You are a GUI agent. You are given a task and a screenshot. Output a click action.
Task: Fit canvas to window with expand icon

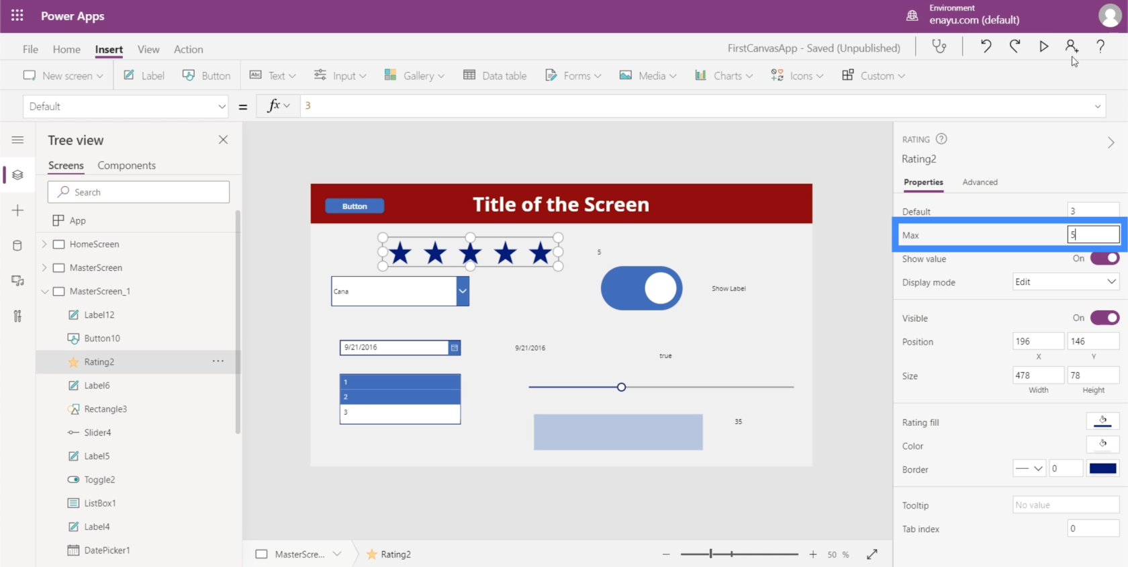872,554
